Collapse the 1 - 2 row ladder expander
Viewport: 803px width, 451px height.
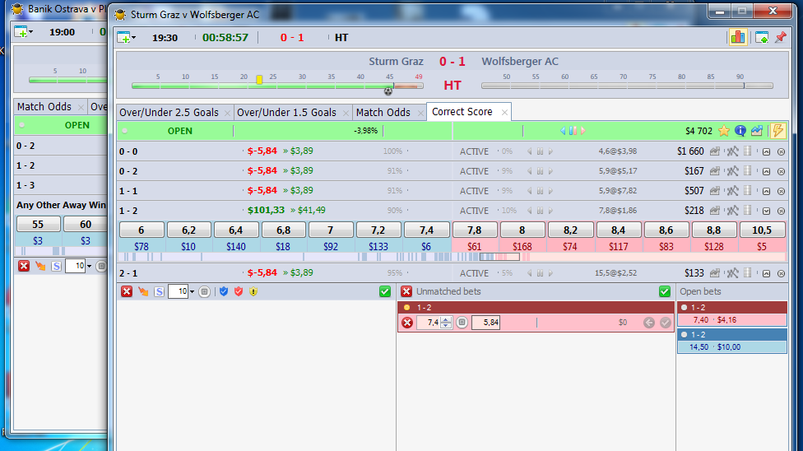click(766, 211)
